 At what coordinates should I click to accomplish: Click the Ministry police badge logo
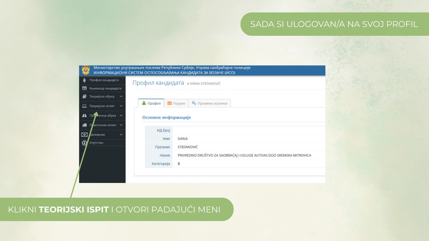point(85,70)
